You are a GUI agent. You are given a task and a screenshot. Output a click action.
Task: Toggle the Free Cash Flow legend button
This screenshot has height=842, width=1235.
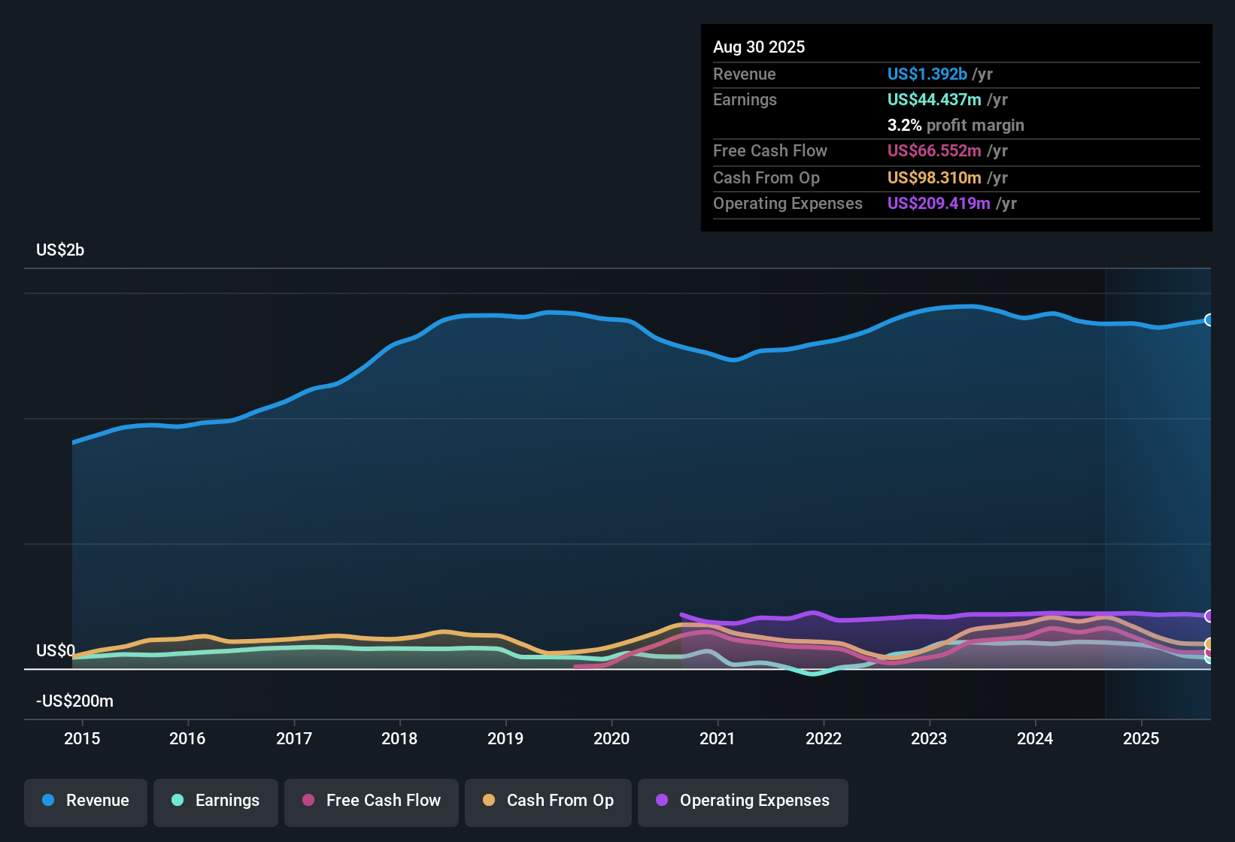click(372, 801)
